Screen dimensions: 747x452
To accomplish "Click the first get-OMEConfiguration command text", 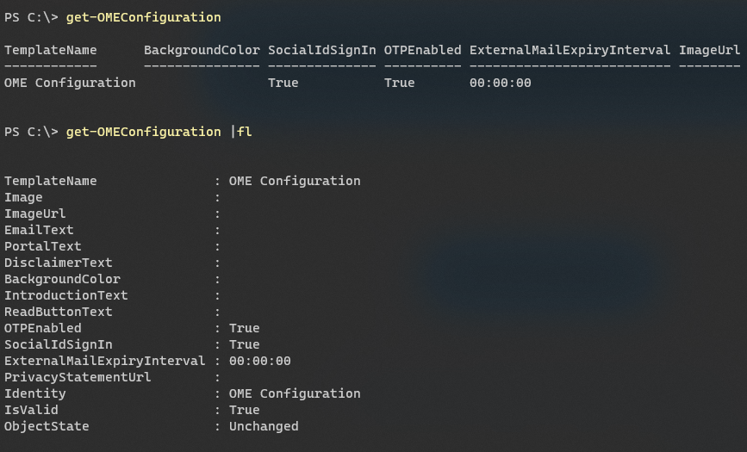I will (143, 17).
